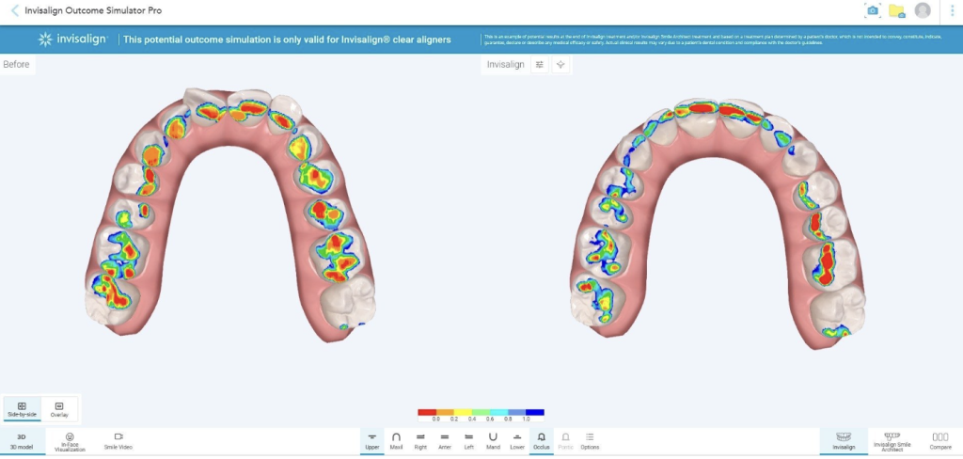
Task: Click the dark blue legend segment
Action: (535, 412)
